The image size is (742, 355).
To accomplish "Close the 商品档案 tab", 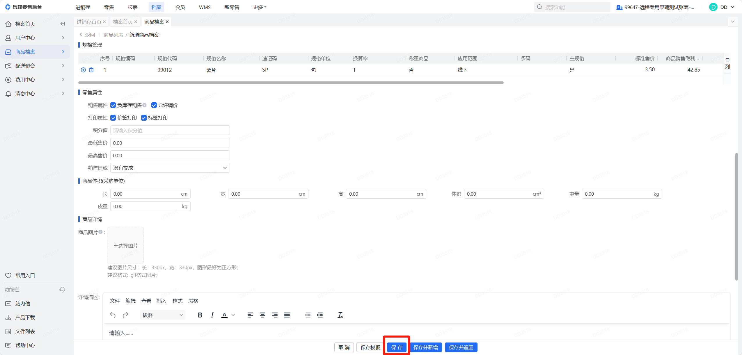I will pyautogui.click(x=167, y=22).
